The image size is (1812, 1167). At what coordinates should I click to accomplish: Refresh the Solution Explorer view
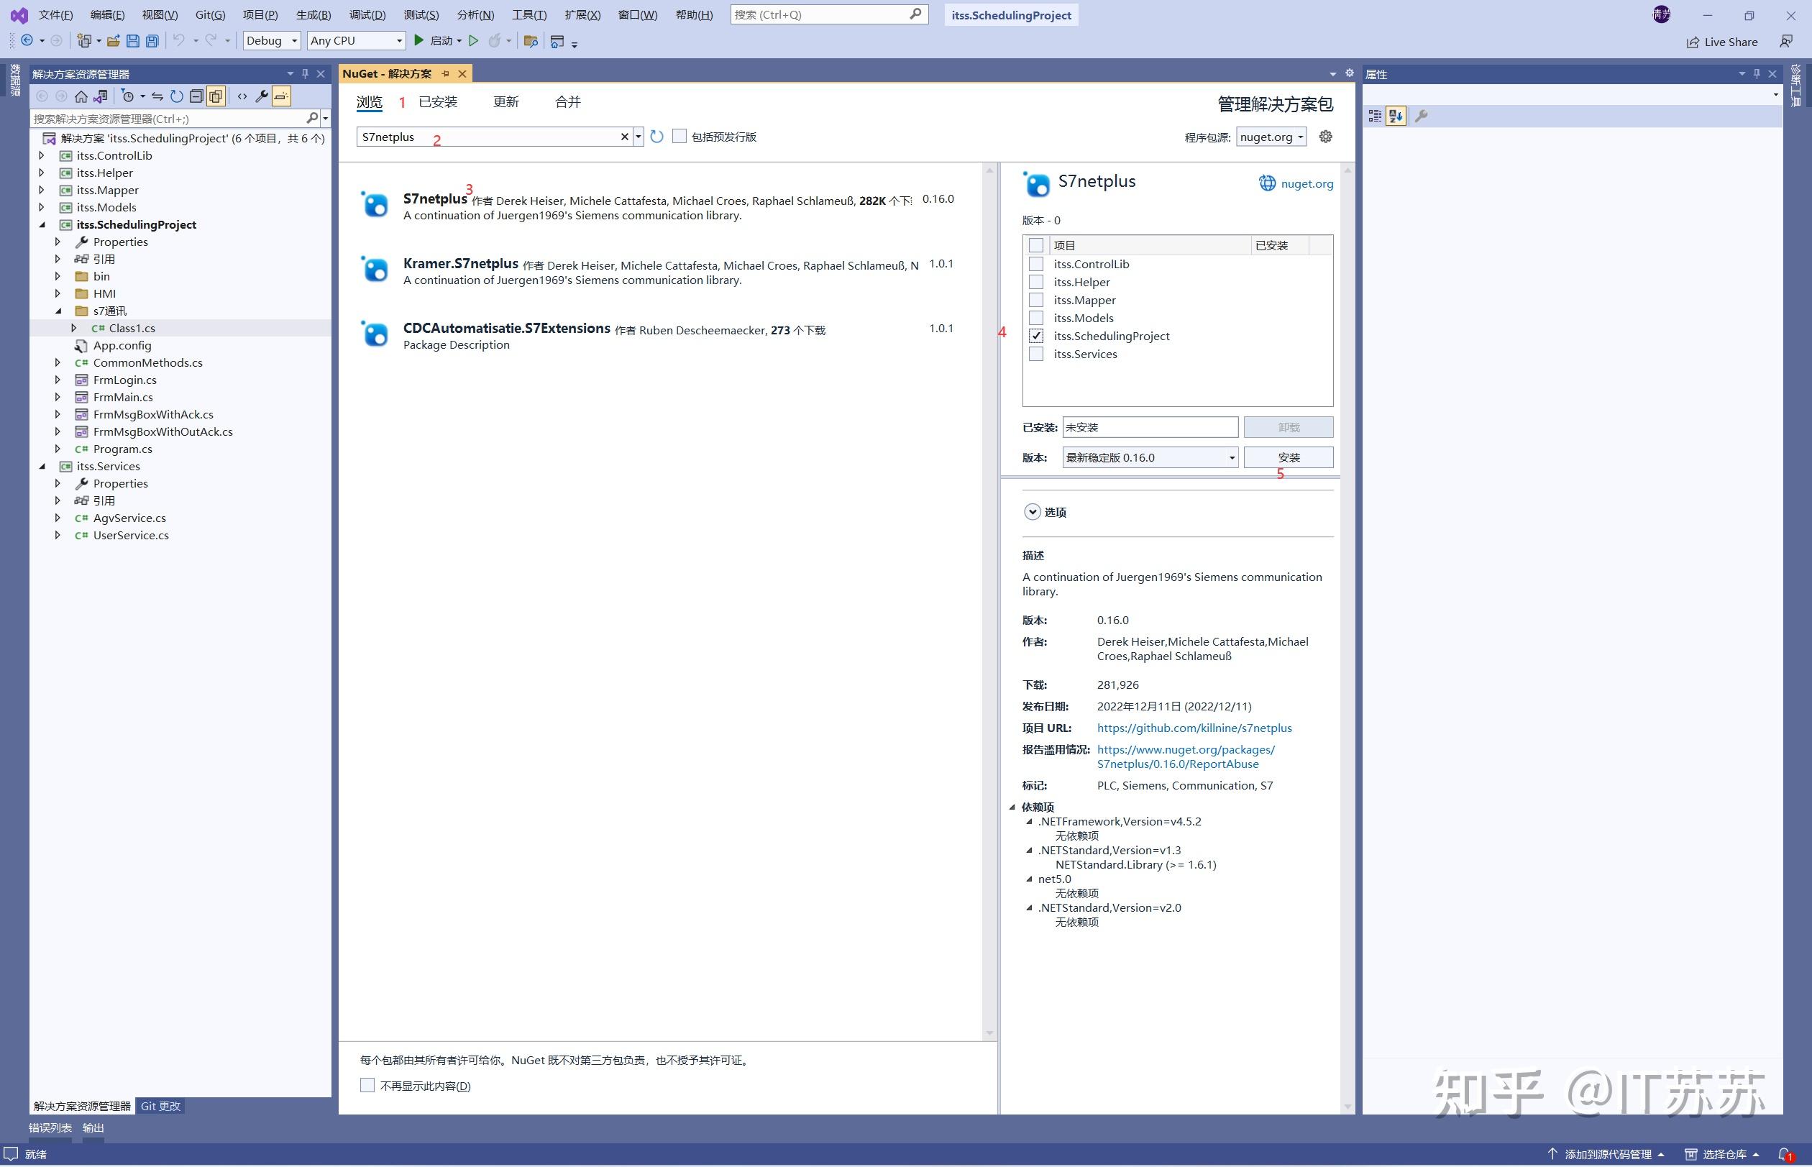click(177, 96)
